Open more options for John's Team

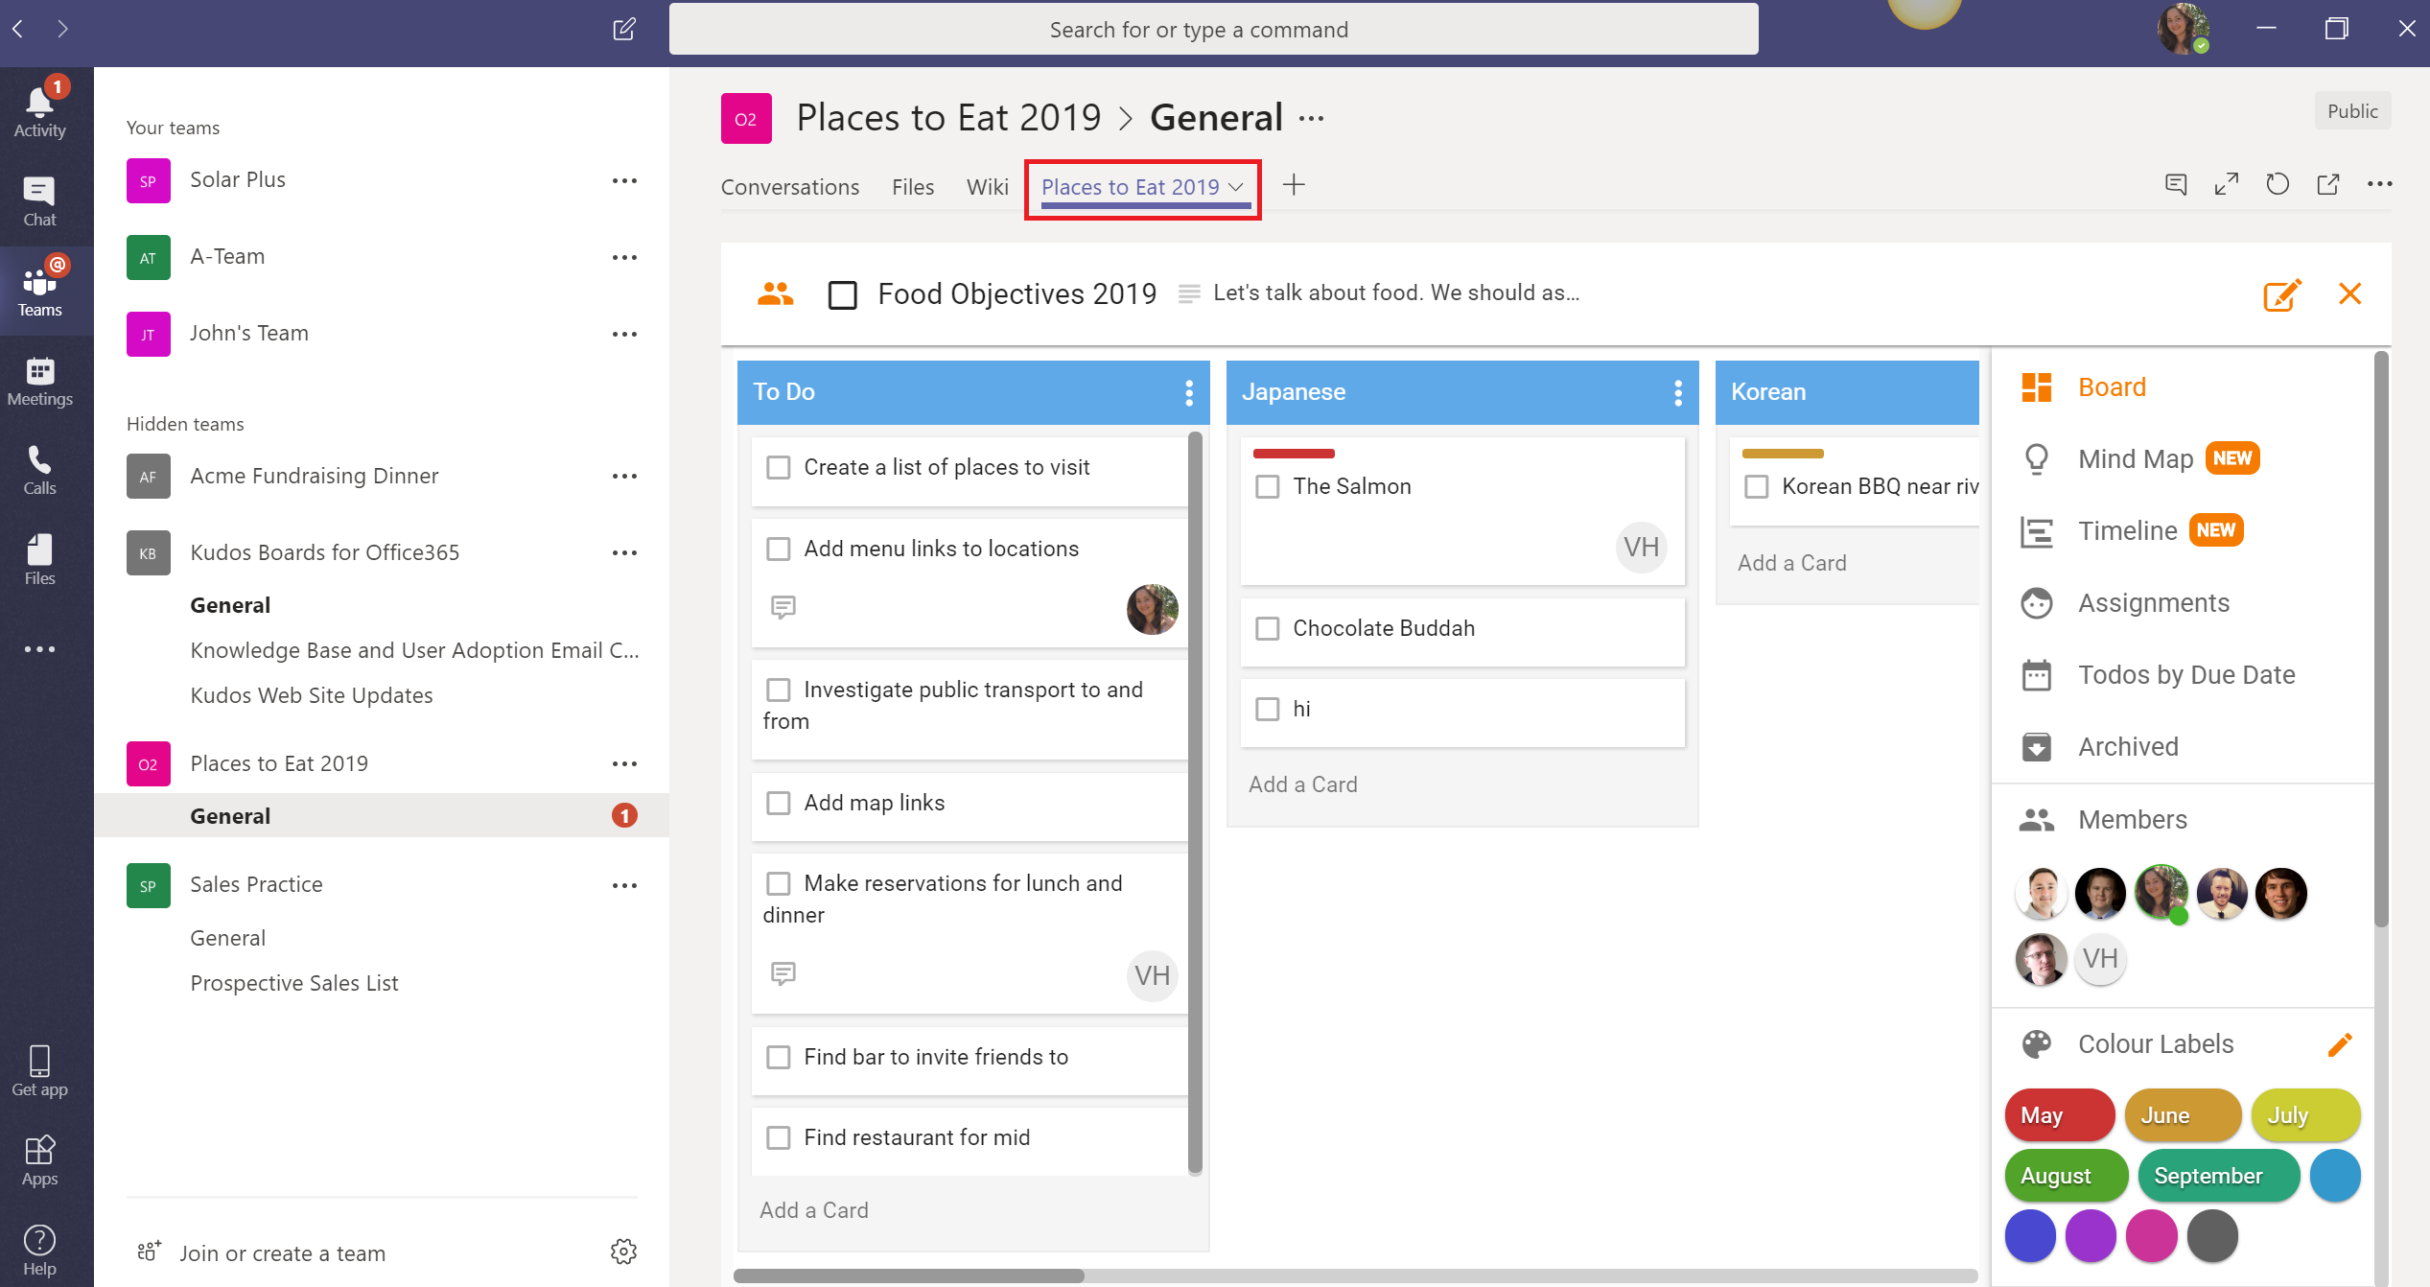click(624, 334)
